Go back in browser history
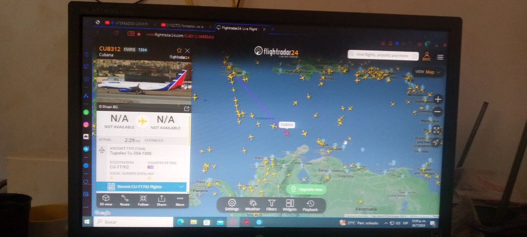527x237 pixels. point(98,32)
